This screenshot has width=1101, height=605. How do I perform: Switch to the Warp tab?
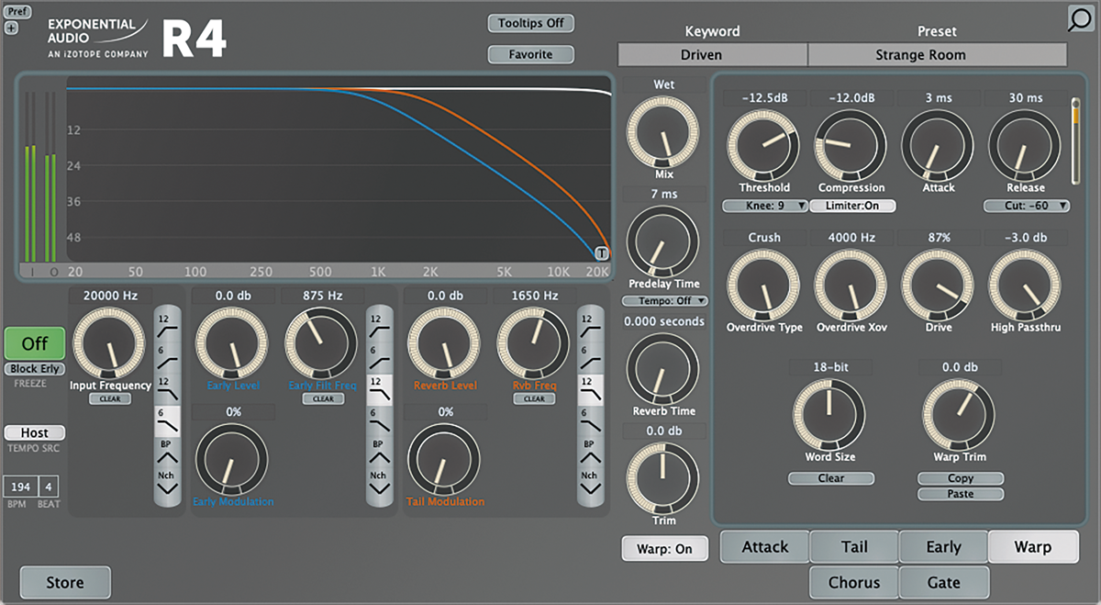(1032, 547)
